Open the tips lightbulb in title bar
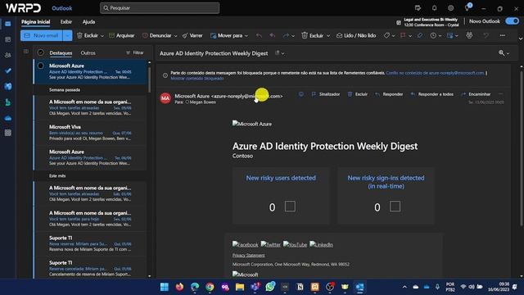 [x=468, y=7]
